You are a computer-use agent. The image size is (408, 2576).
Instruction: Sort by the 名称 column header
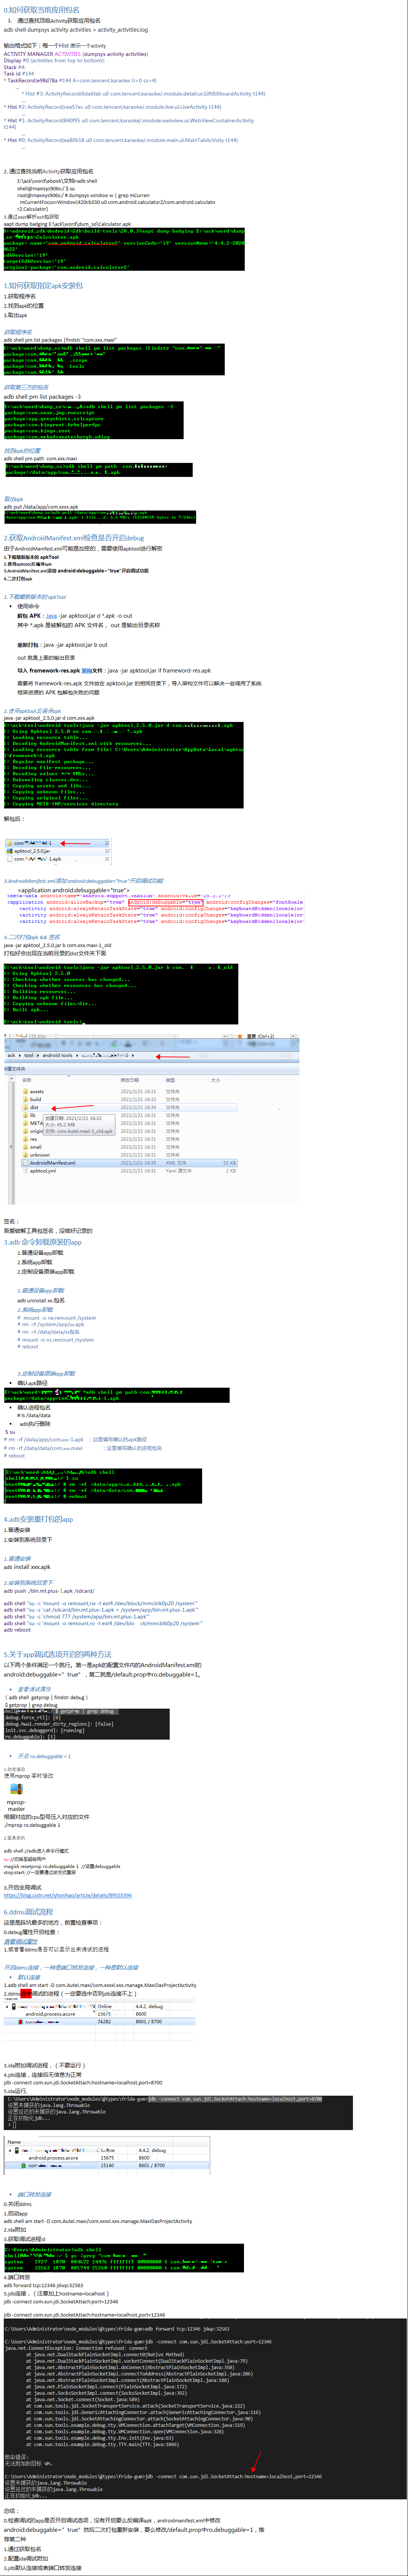[27, 1080]
